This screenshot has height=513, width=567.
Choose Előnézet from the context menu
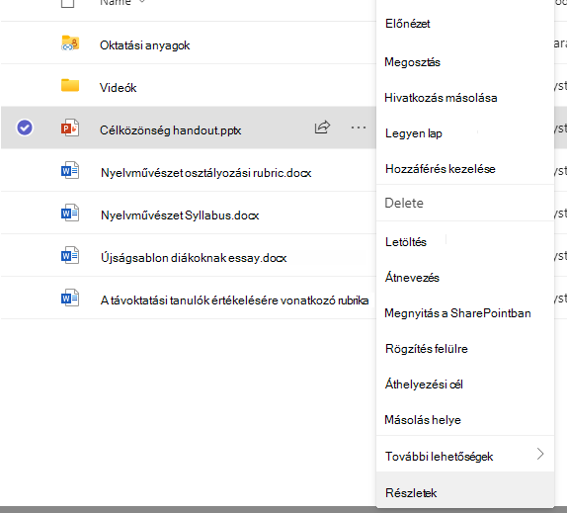[408, 24]
